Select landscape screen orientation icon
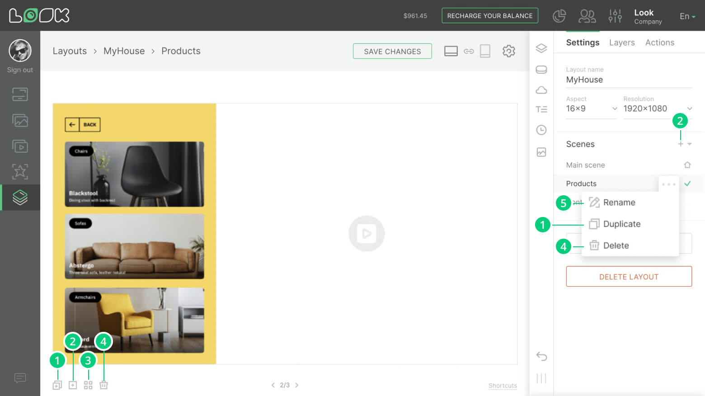705x396 pixels. (451, 51)
